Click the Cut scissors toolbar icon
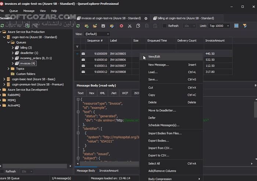Image resolution: width=257 pixels, height=181 pixels. click(130, 26)
